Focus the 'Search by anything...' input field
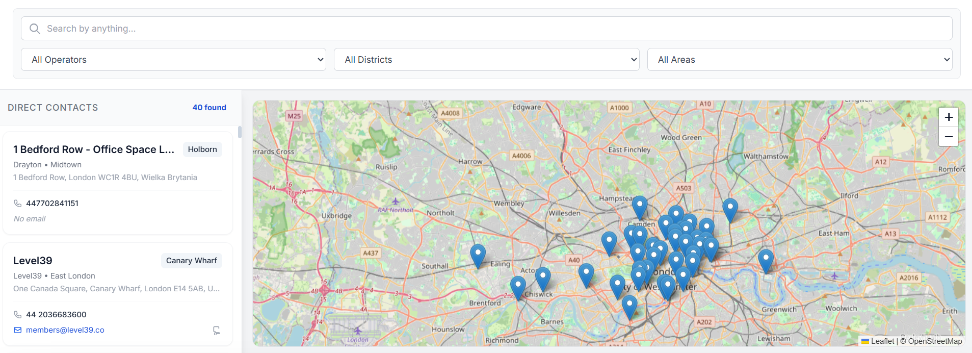 [x=486, y=29]
